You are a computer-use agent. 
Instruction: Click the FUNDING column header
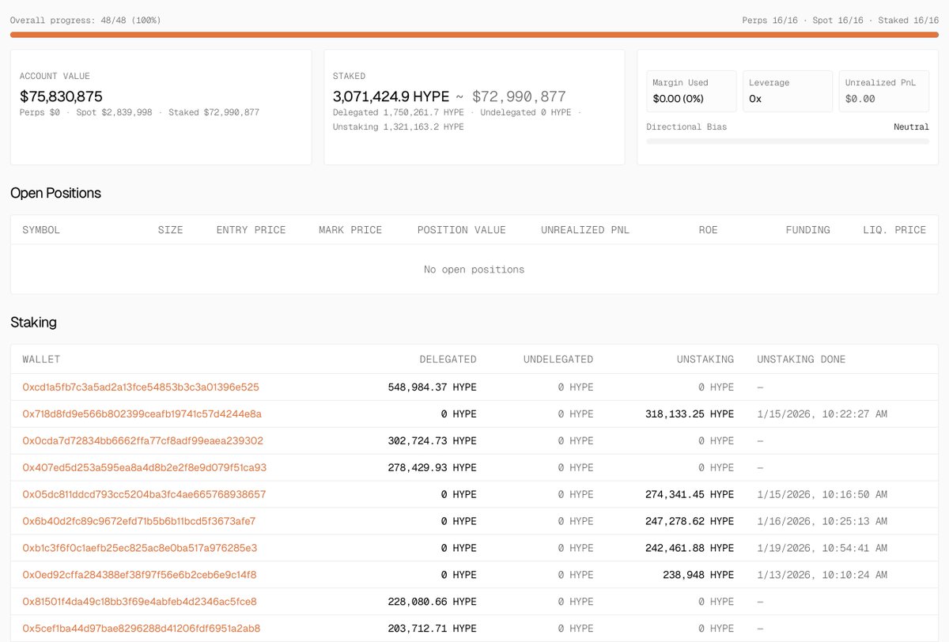pos(807,230)
